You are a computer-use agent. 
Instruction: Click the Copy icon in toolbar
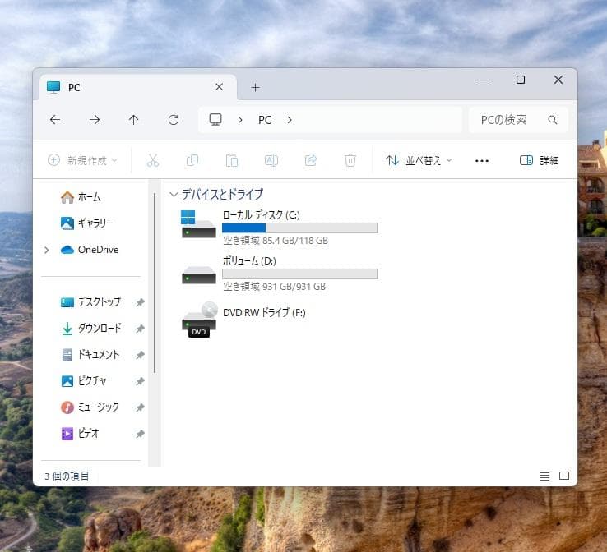point(192,160)
